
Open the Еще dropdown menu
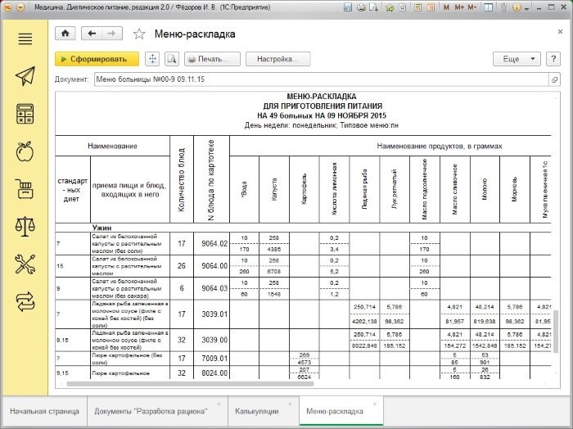tap(517, 59)
